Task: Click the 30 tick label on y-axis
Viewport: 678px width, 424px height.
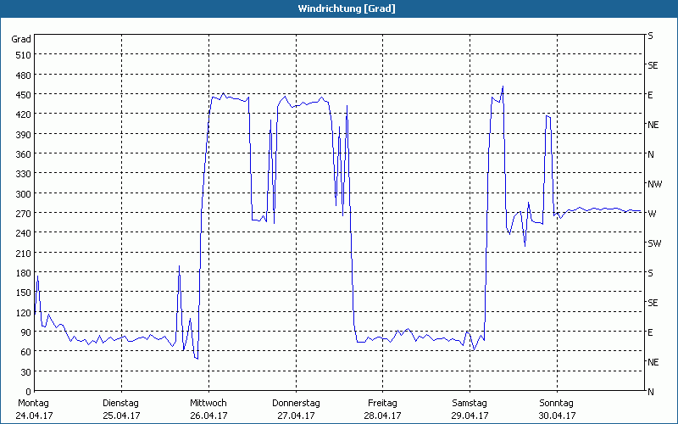Action: click(25, 372)
